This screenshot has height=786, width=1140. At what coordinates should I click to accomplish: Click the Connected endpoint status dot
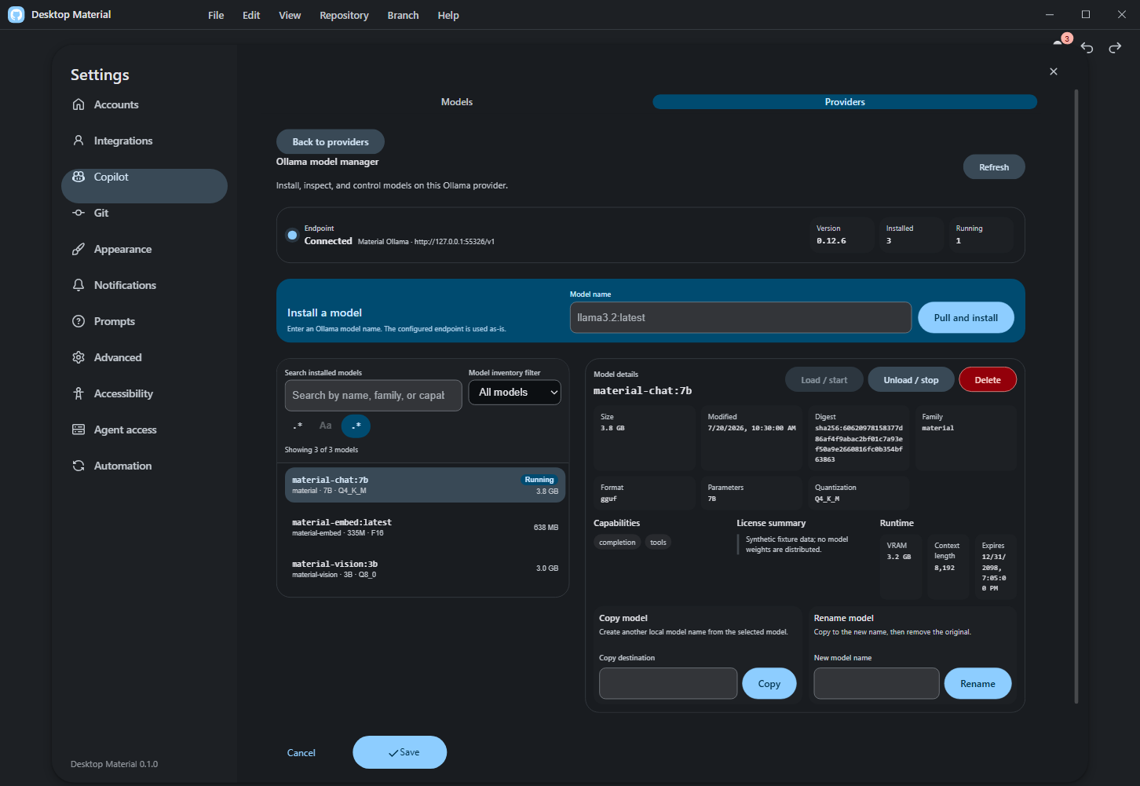(x=292, y=235)
